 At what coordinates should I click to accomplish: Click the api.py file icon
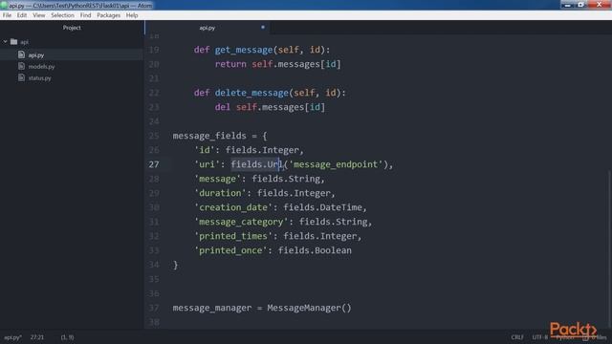(x=21, y=54)
